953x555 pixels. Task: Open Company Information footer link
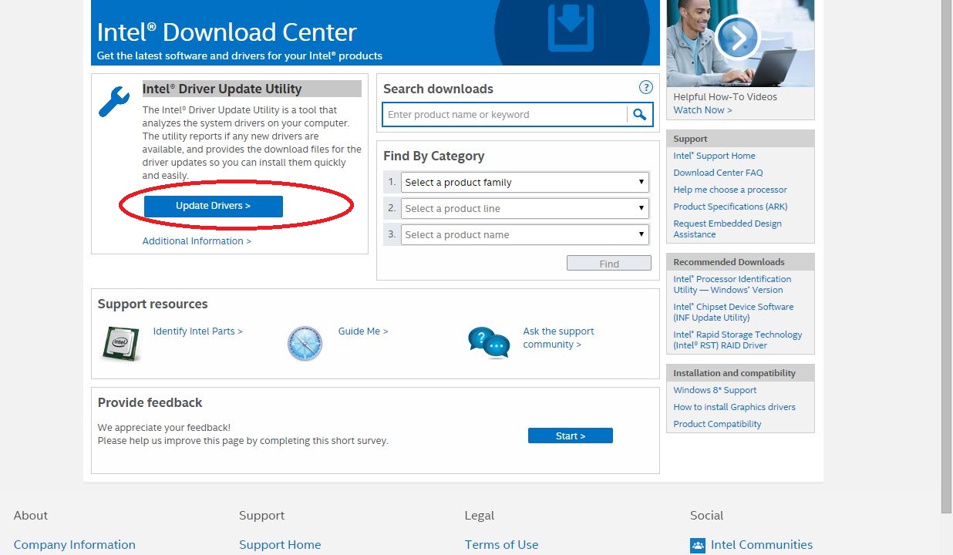75,545
